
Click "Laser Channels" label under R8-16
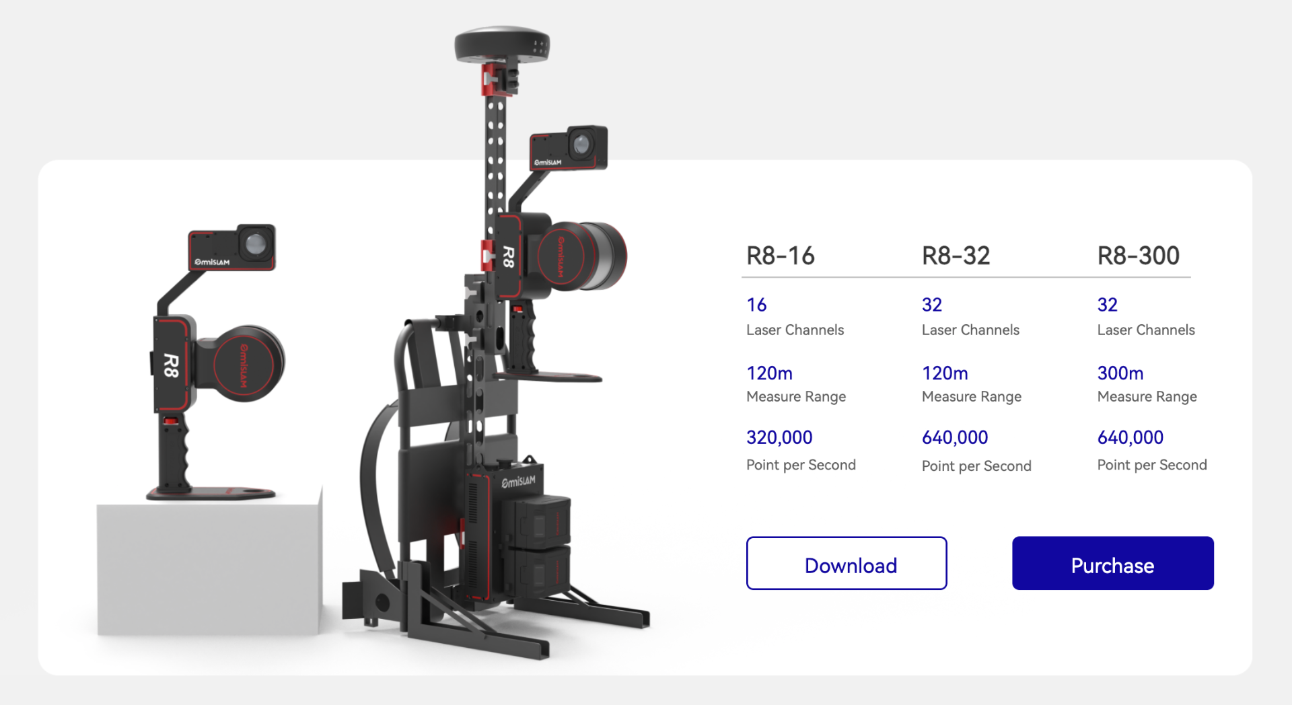tap(795, 330)
